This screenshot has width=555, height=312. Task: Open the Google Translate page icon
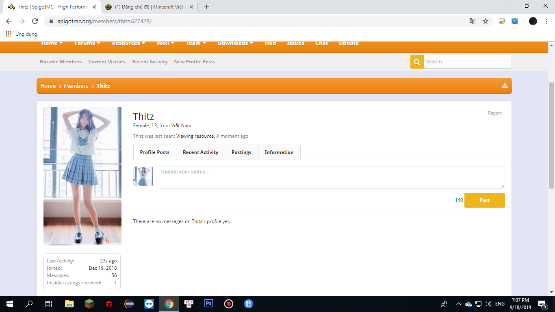(473, 21)
